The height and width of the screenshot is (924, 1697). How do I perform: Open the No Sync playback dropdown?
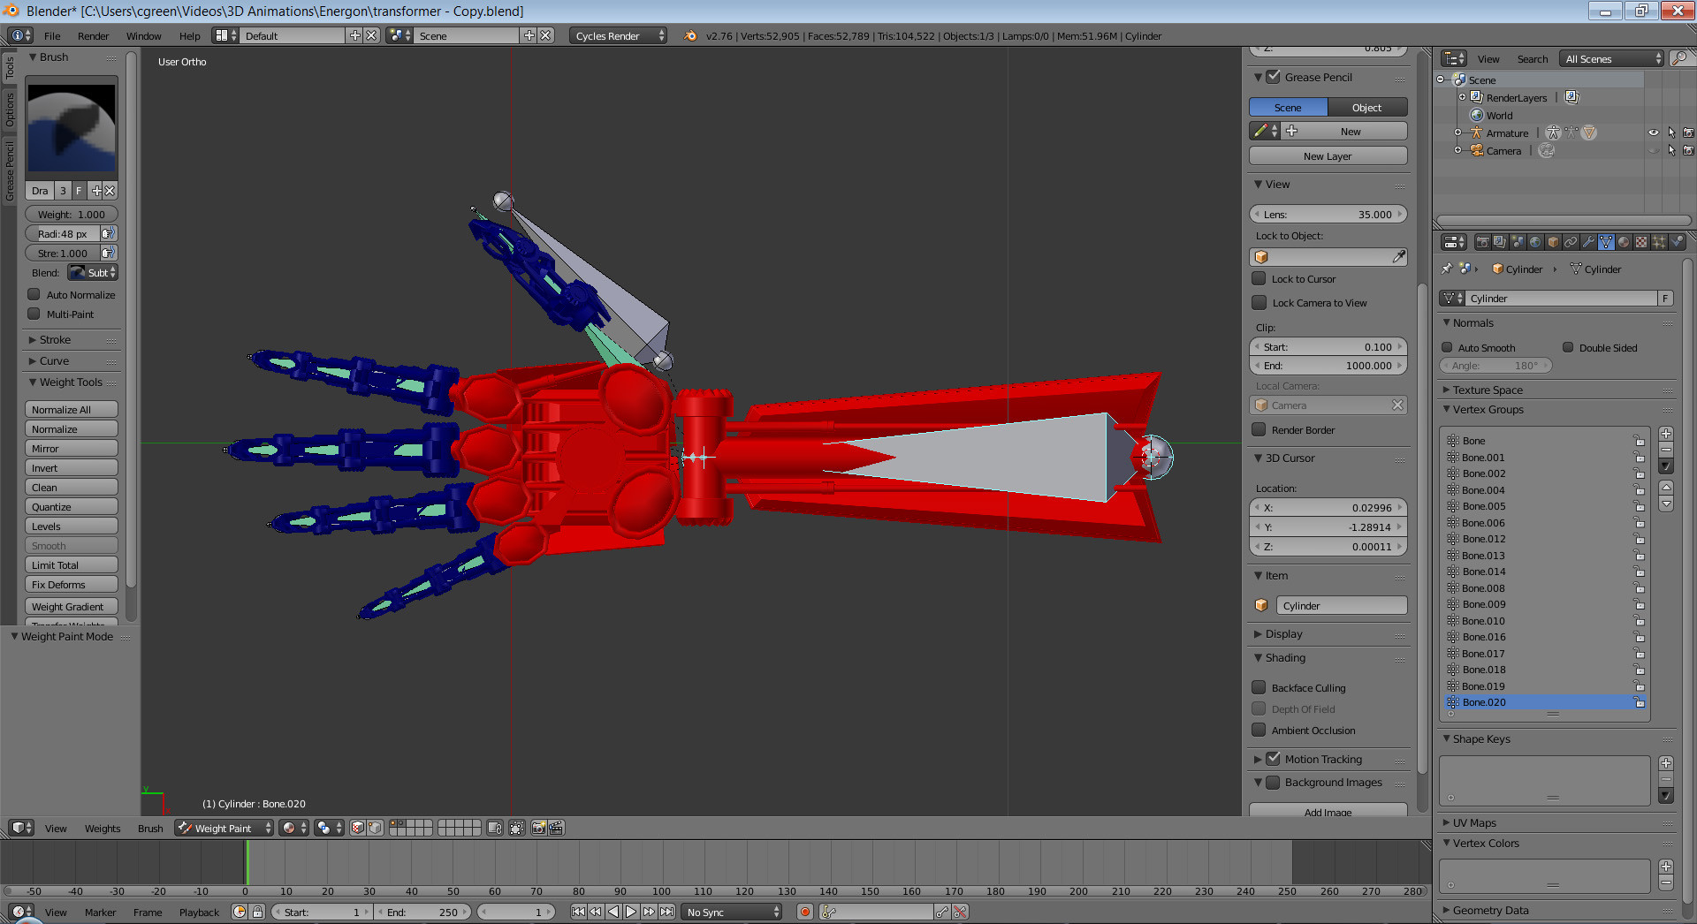(733, 912)
